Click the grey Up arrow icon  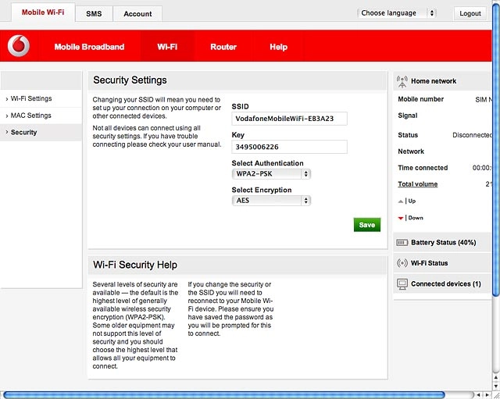[x=401, y=201]
